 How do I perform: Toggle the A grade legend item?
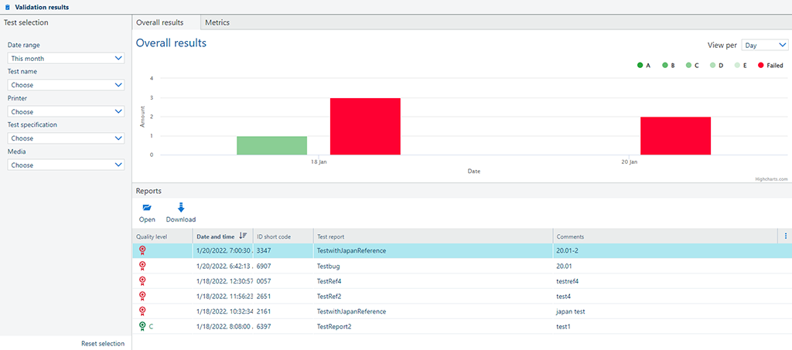point(643,66)
